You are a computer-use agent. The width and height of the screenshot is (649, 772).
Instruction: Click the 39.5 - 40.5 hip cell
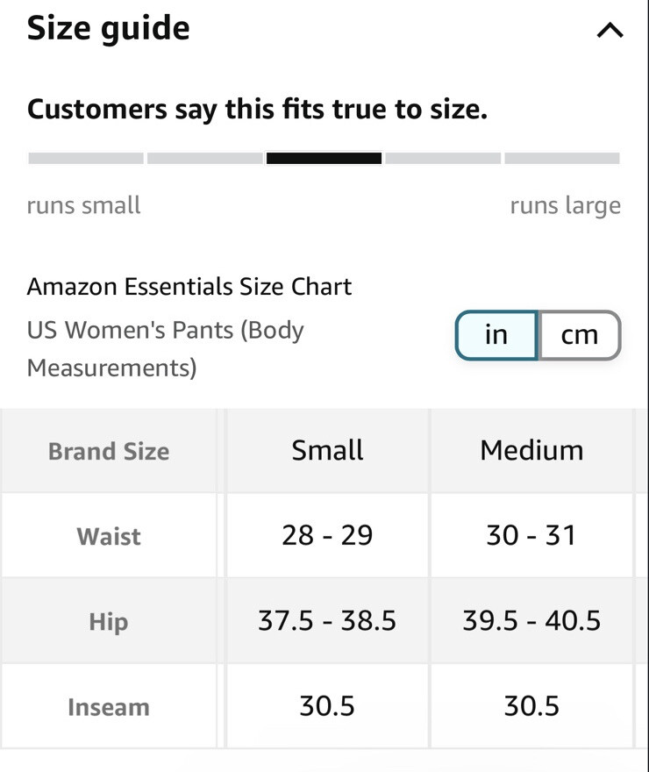[531, 621]
